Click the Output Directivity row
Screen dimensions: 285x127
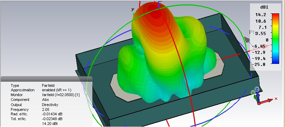35,105
